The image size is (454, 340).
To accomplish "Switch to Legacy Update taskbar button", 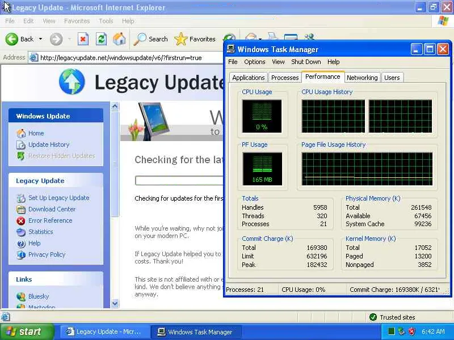I will tap(104, 332).
